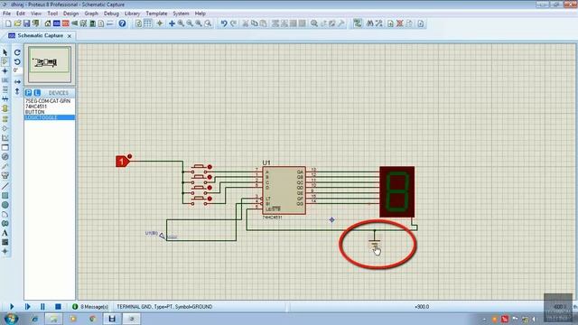This screenshot has width=578, height=325.
Task: Select the 2D box graphics tool
Action: [5, 195]
